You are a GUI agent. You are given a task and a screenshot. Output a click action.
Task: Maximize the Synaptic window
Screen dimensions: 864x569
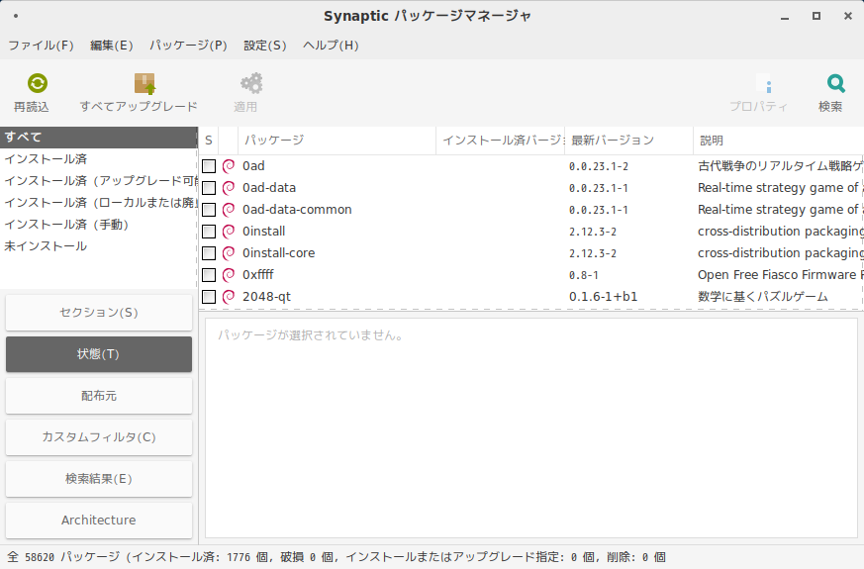pos(816,16)
